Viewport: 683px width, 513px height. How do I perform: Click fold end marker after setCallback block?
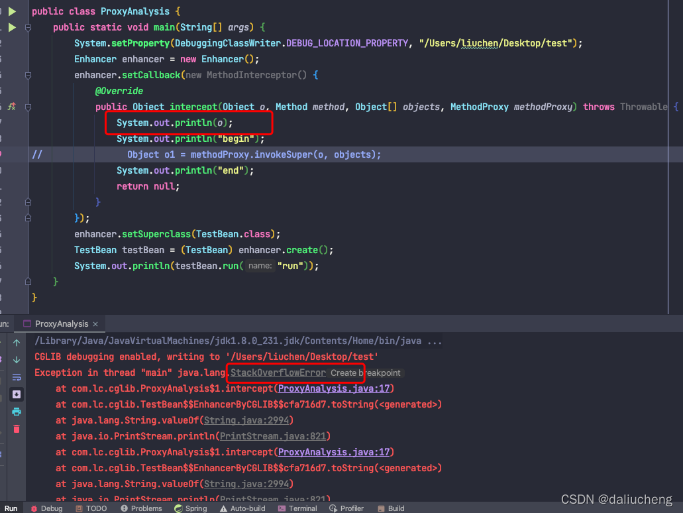[28, 218]
